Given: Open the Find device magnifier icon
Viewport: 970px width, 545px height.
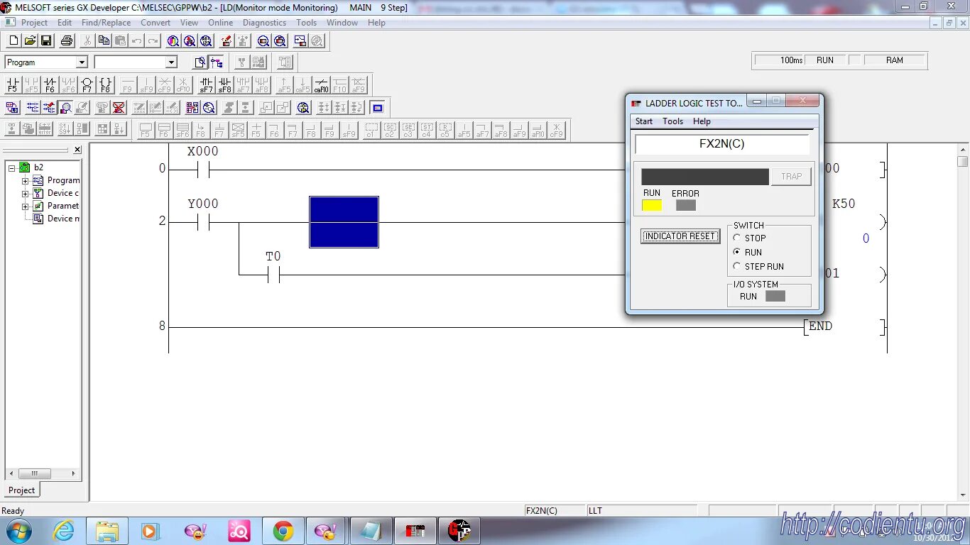Looking at the screenshot, I should point(173,41).
